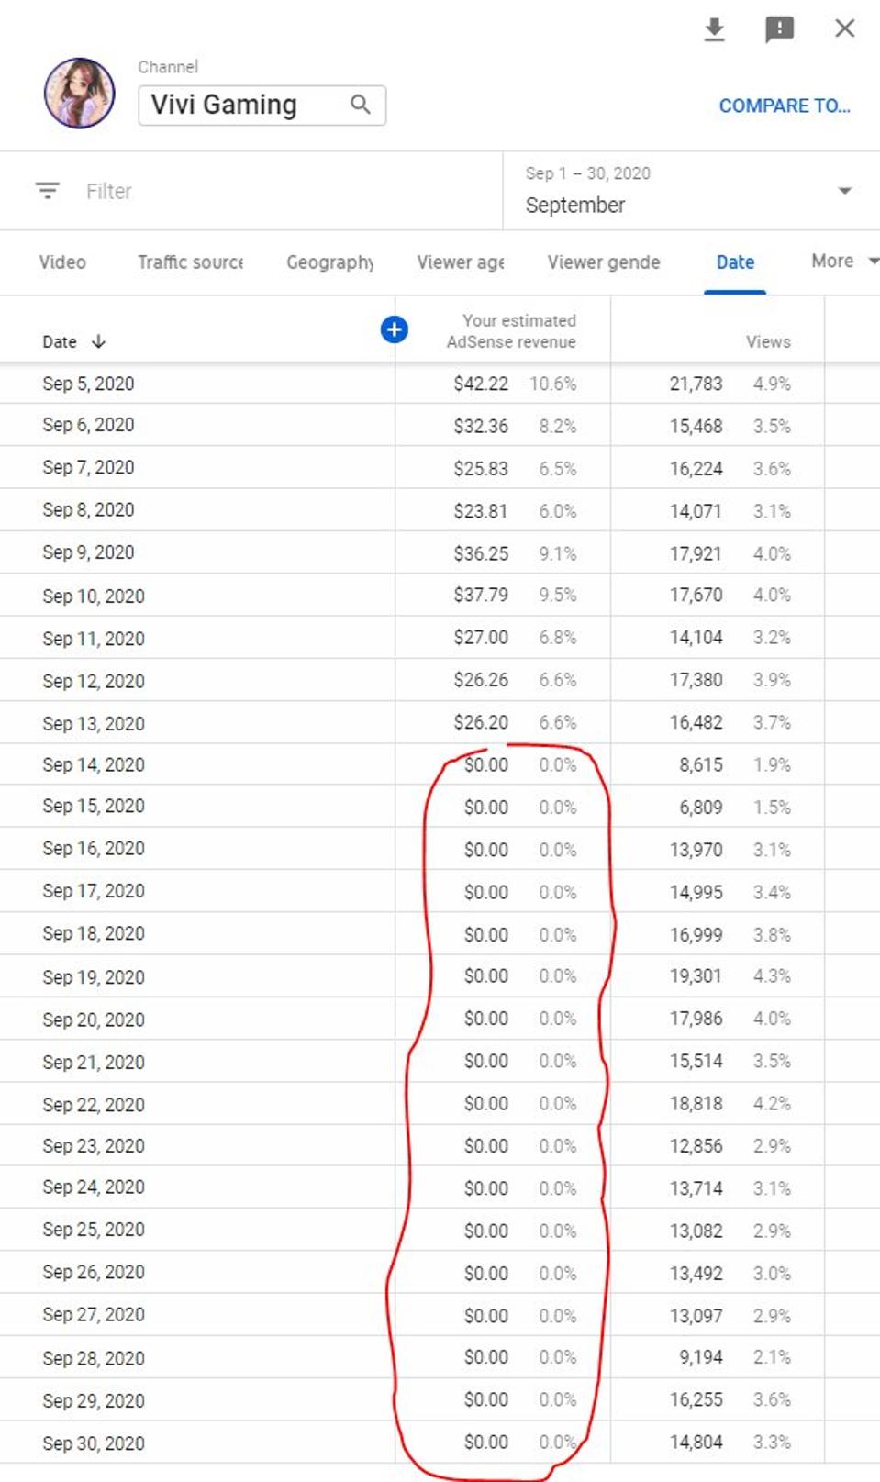The width and height of the screenshot is (880, 1482).
Task: Click the Date column sort arrow
Action: tap(98, 341)
